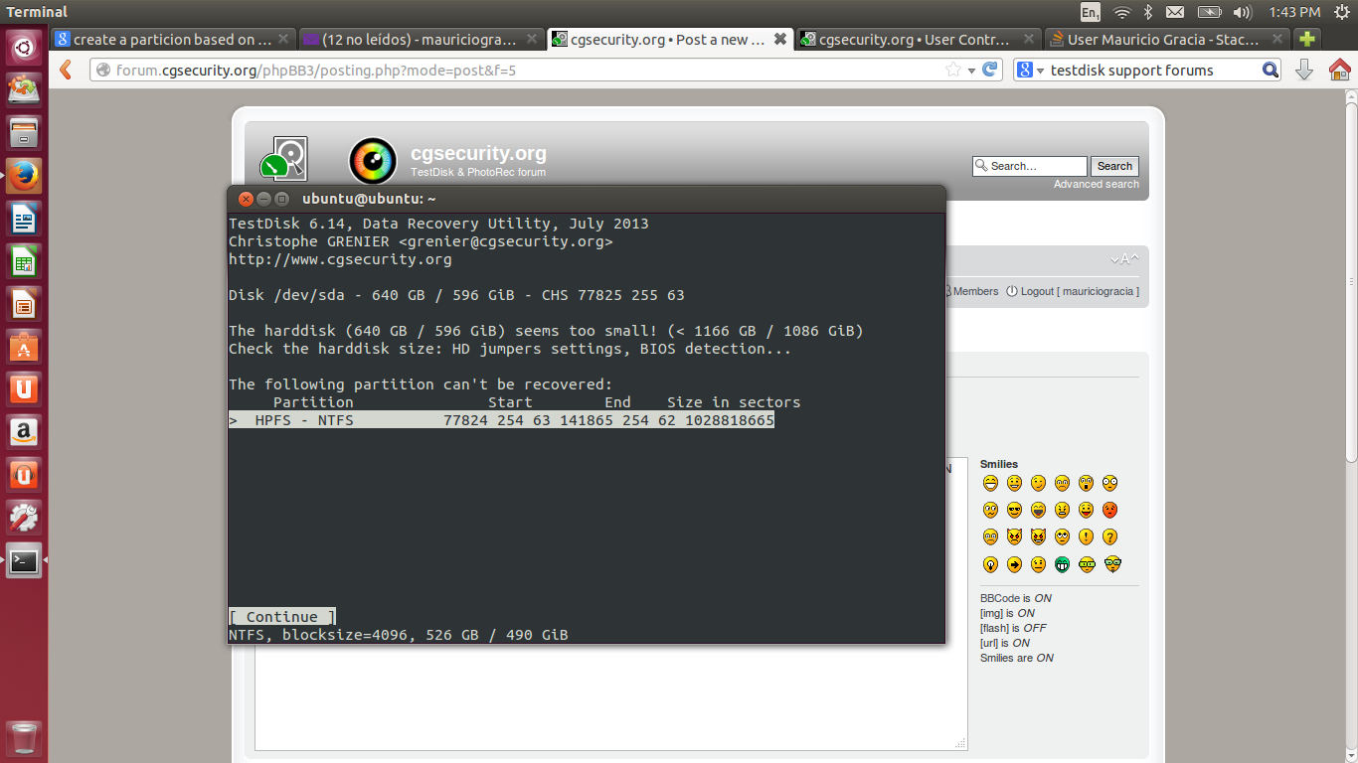Insert the bearded geek smiley
This screenshot has width=1358, height=763.
[x=1112, y=564]
